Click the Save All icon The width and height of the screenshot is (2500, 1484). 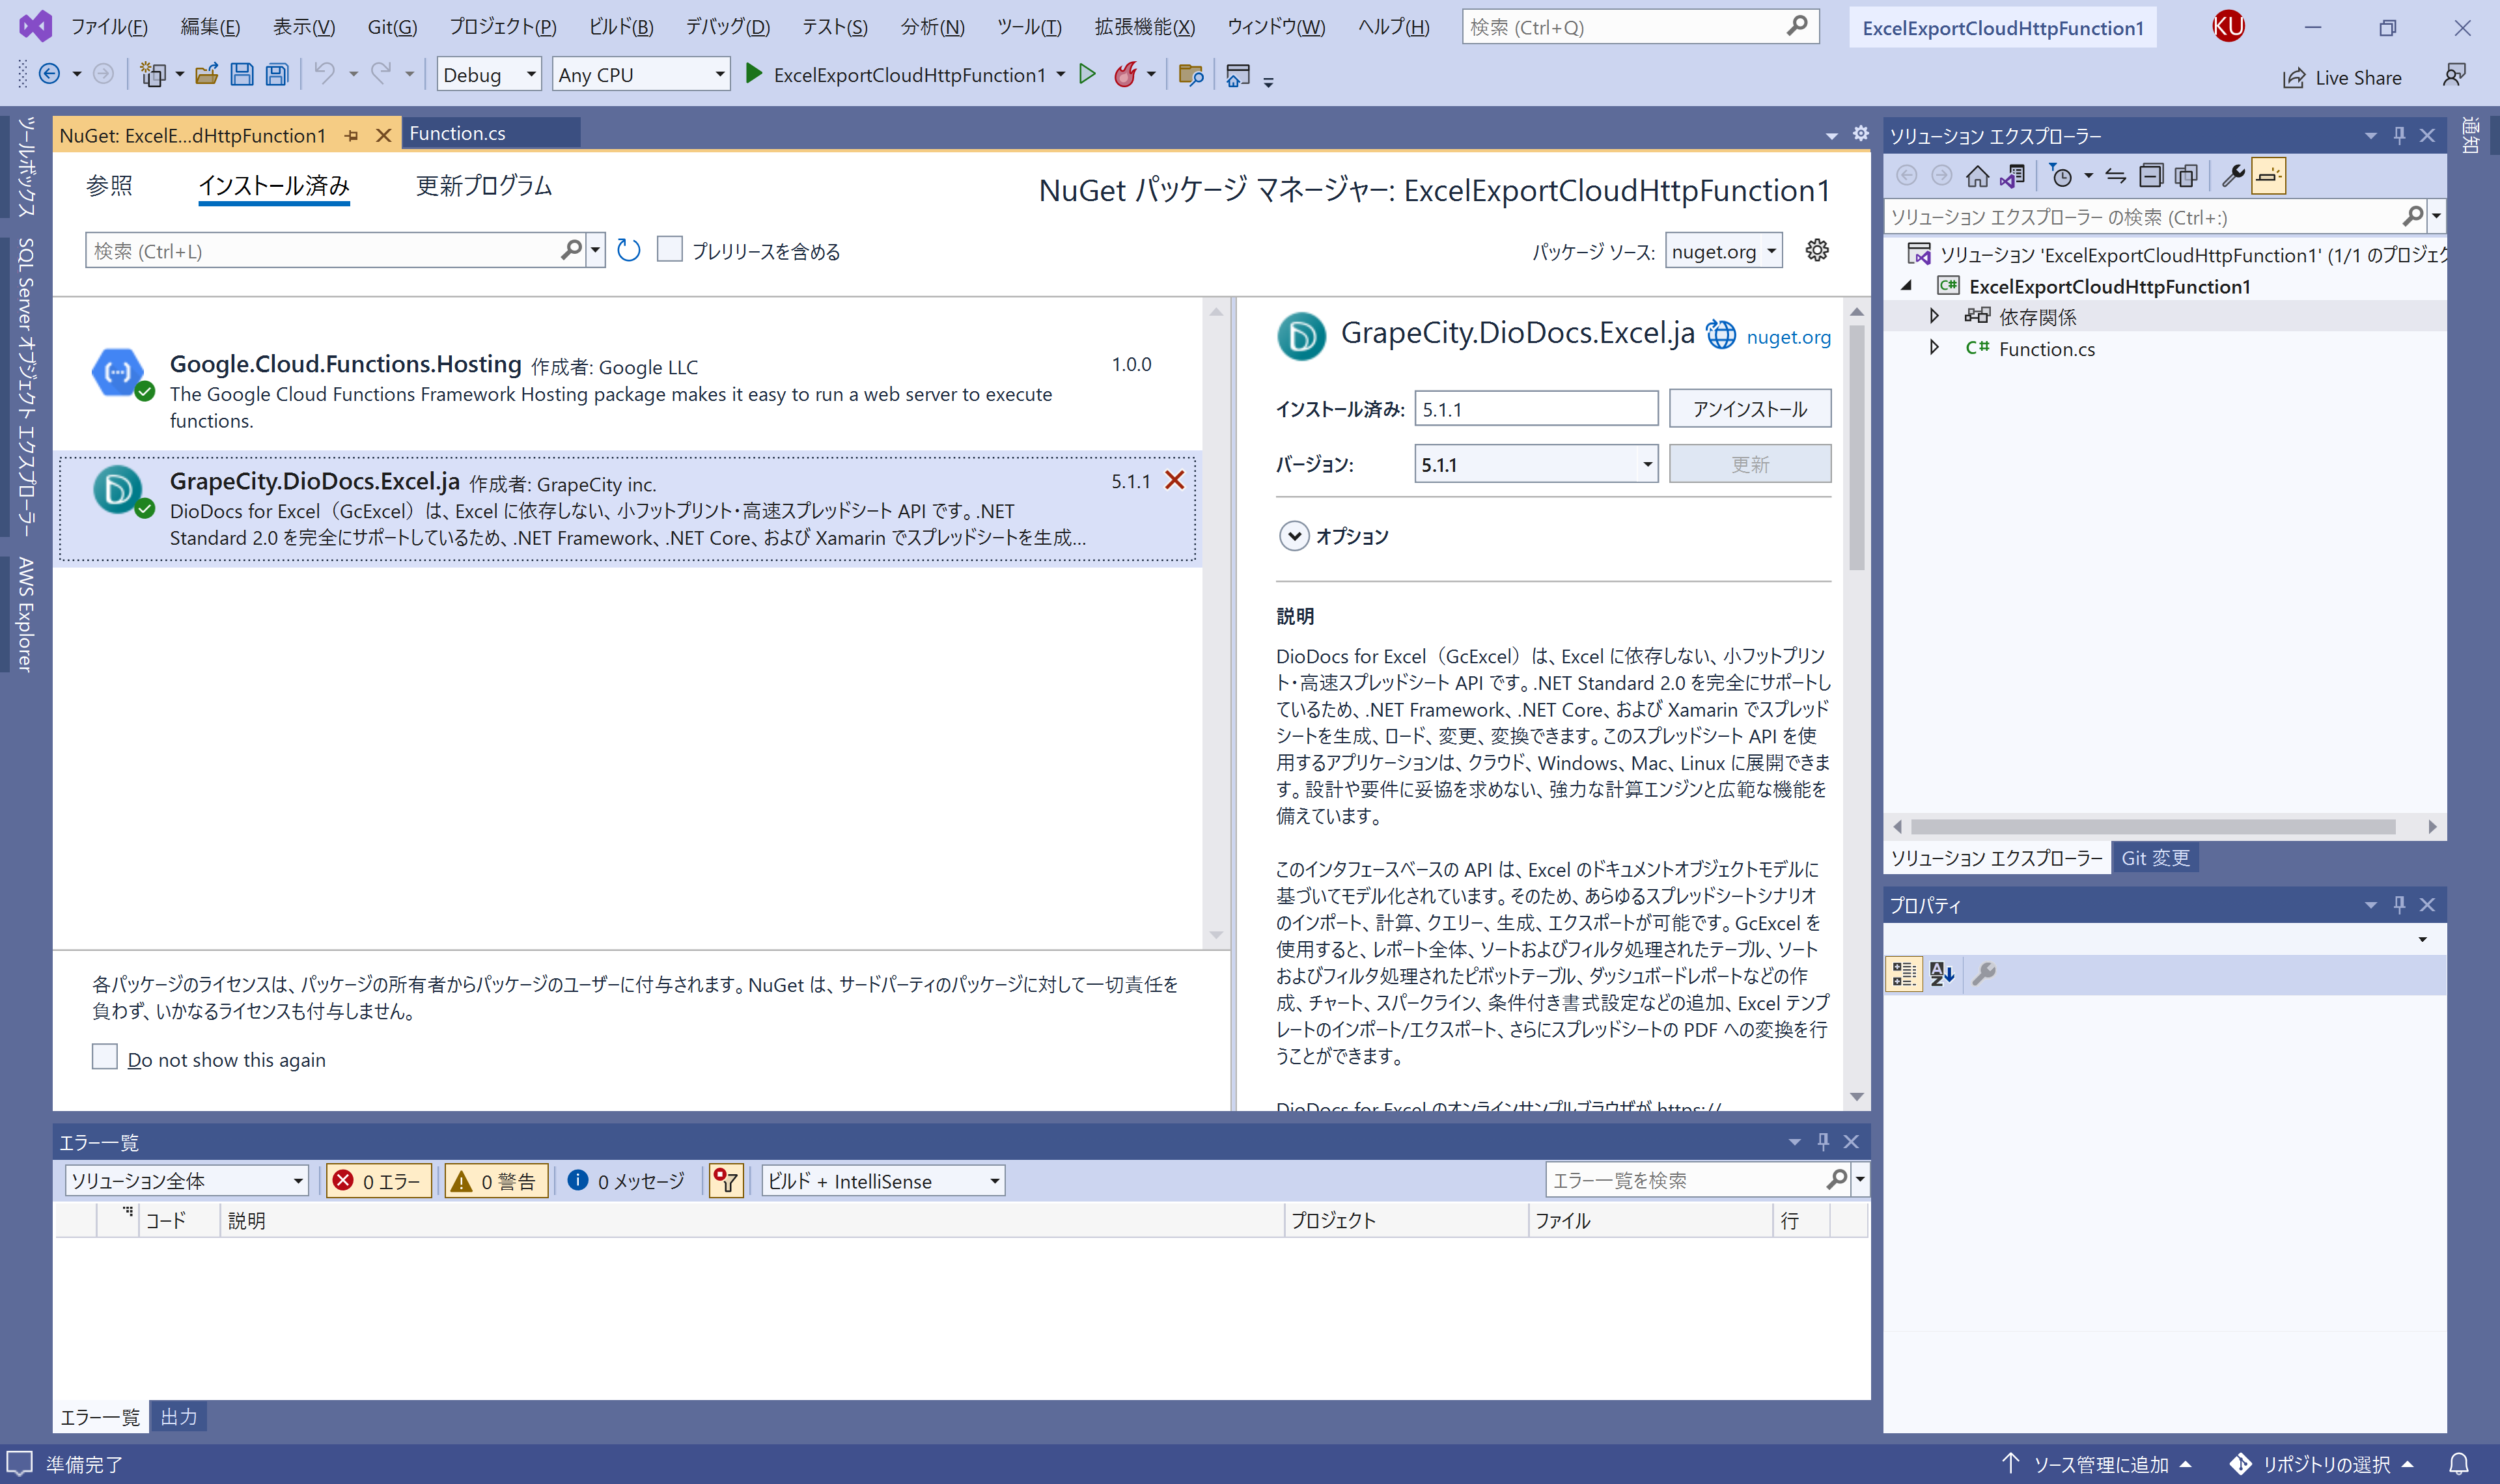(277, 74)
